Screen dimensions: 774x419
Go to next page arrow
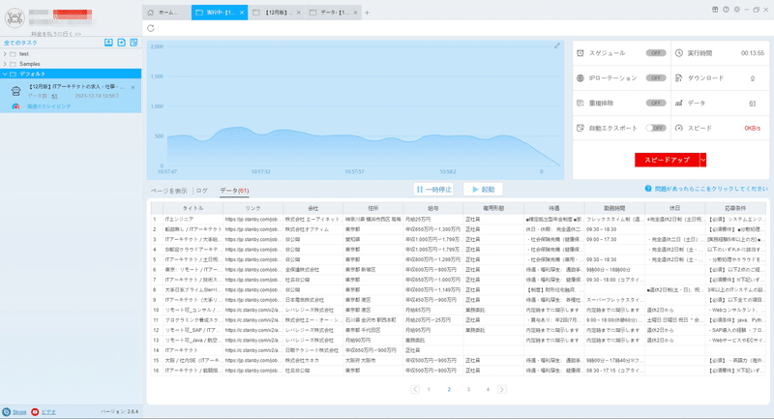tap(501, 389)
